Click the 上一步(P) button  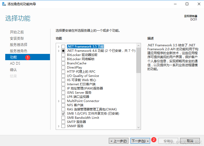pyautogui.click(x=118, y=141)
